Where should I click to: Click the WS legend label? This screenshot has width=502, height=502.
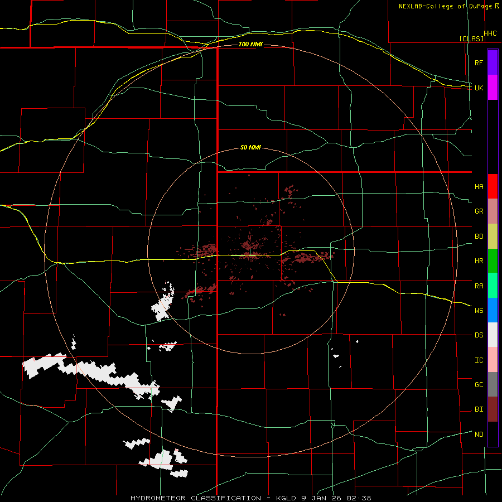click(479, 310)
